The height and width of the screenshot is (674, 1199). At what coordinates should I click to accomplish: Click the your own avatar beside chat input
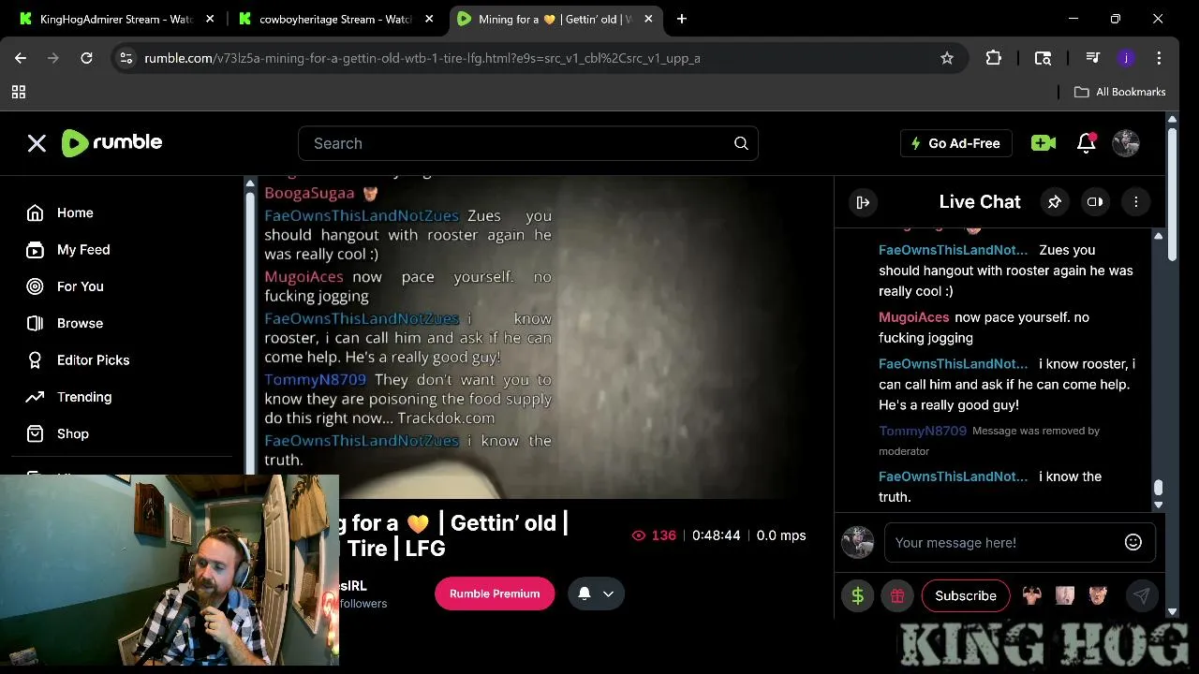coord(858,543)
